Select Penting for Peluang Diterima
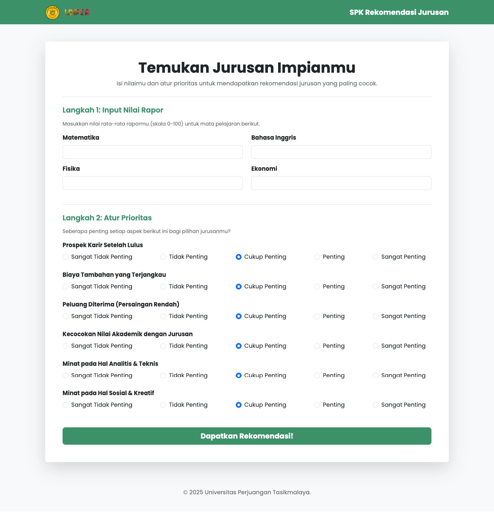Image resolution: width=494 pixels, height=512 pixels. click(317, 316)
